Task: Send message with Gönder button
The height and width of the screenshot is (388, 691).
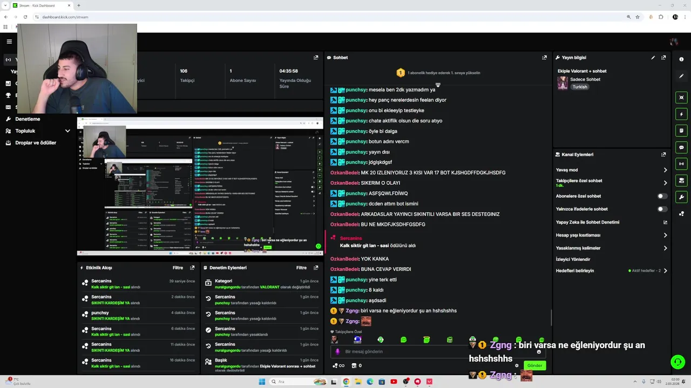Action: tap(534, 365)
